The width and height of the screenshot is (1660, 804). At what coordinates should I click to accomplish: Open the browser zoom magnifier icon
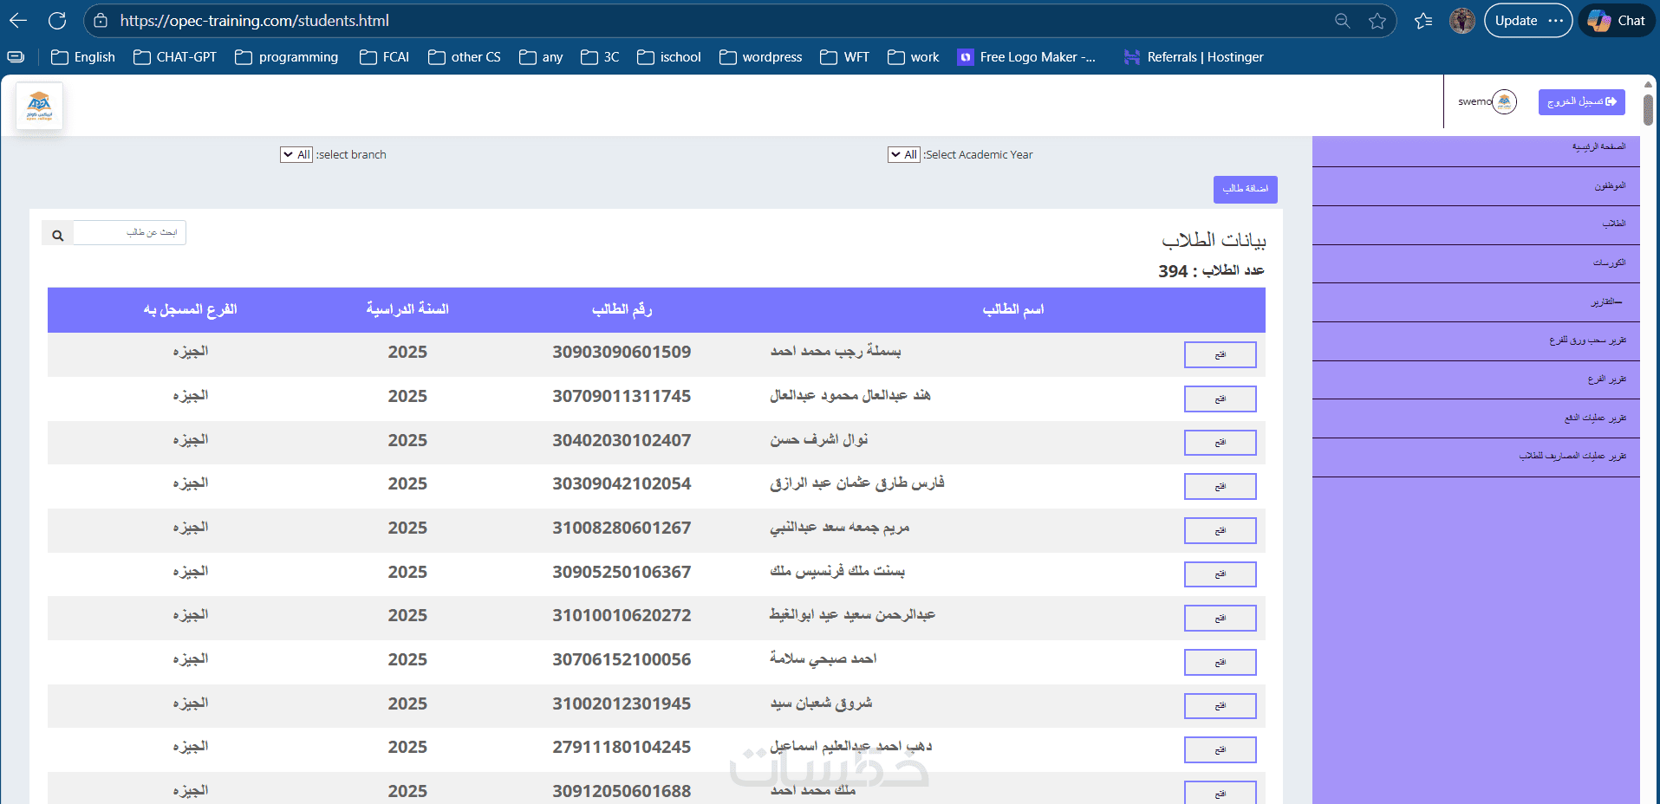[1343, 21]
